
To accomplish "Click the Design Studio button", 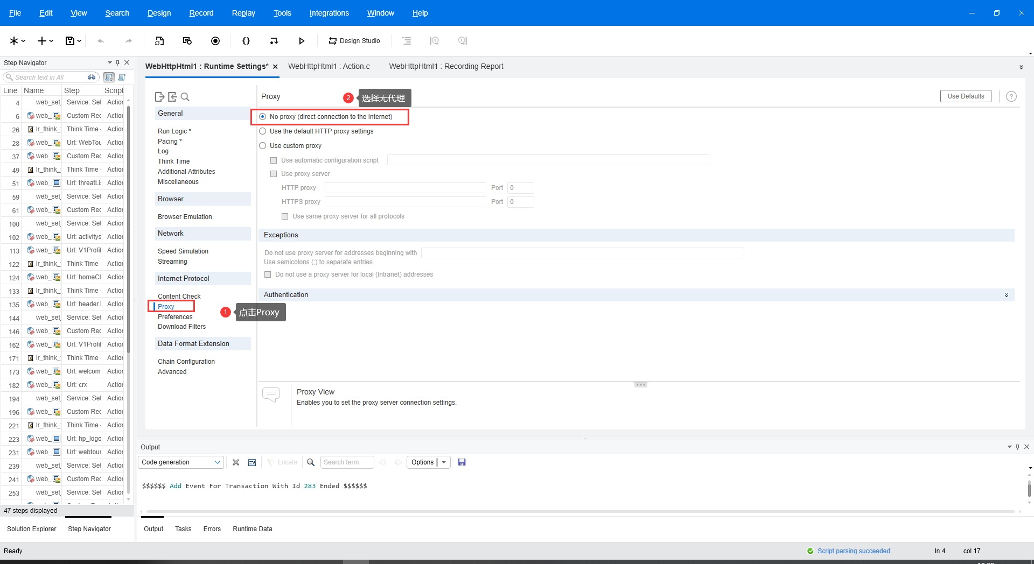I will (354, 41).
